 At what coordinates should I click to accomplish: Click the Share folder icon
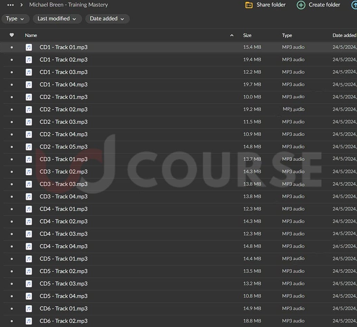[249, 5]
